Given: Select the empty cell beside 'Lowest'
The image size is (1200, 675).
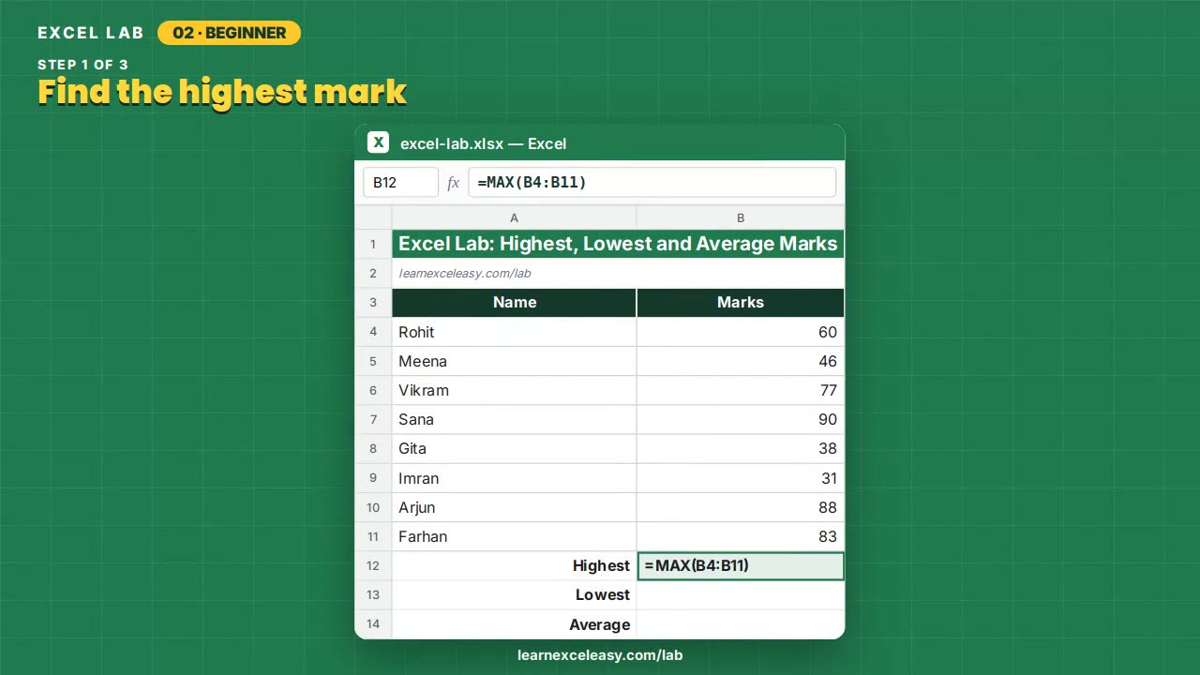Looking at the screenshot, I should [x=741, y=594].
